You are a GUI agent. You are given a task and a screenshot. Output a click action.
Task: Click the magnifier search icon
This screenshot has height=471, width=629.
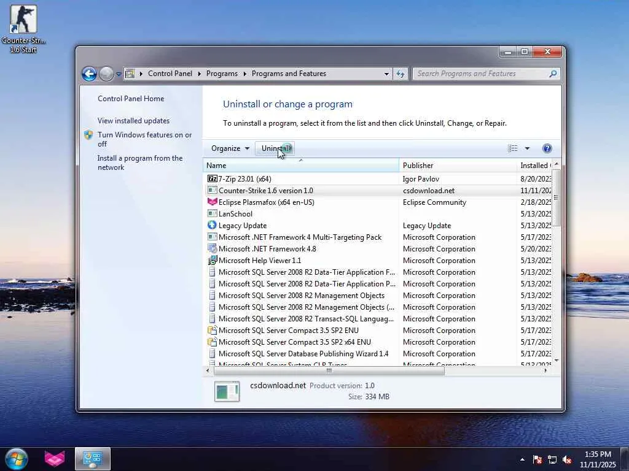coord(553,74)
